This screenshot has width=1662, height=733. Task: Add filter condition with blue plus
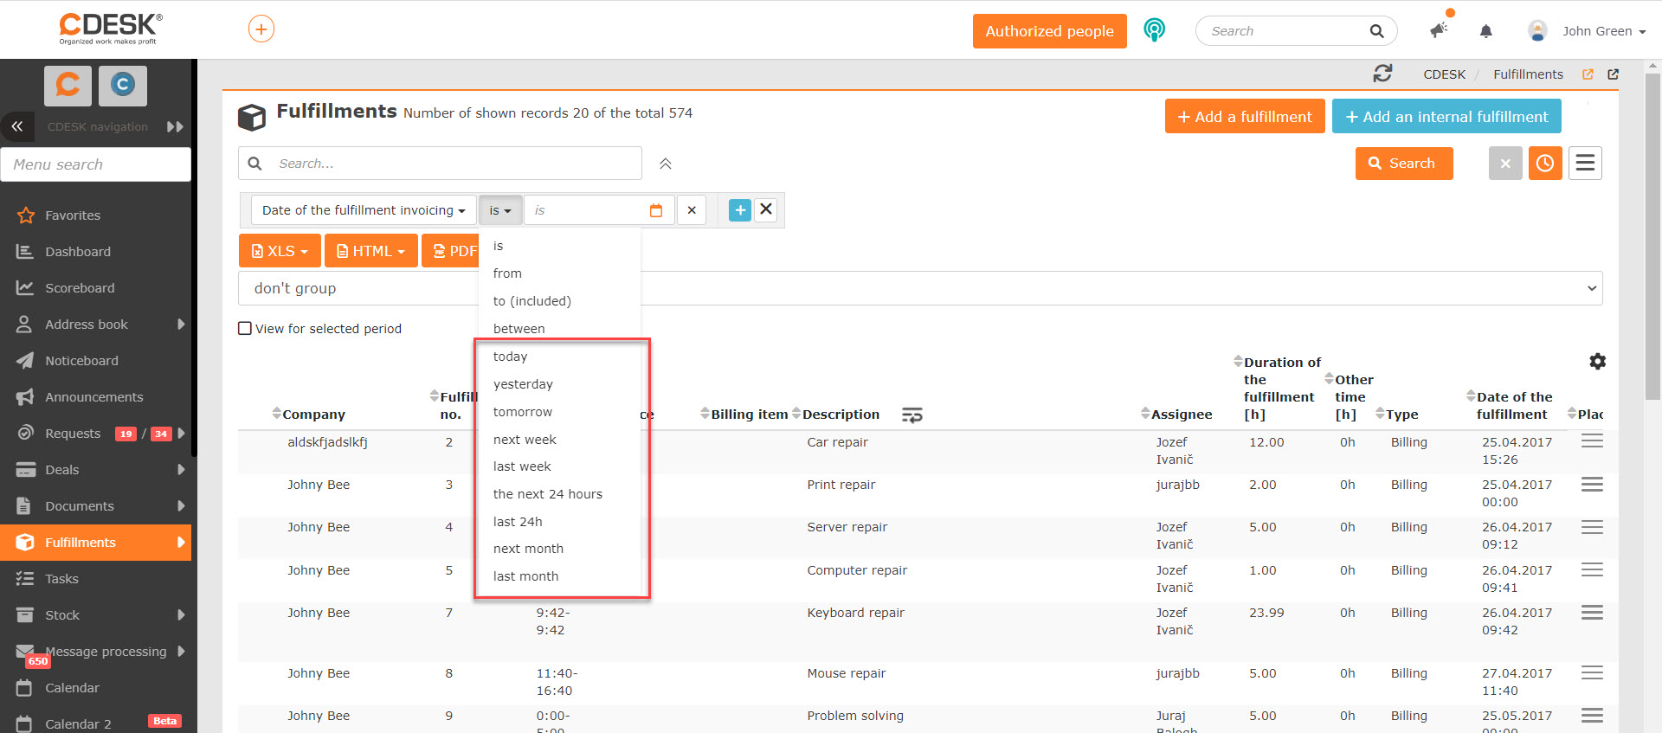pyautogui.click(x=740, y=210)
